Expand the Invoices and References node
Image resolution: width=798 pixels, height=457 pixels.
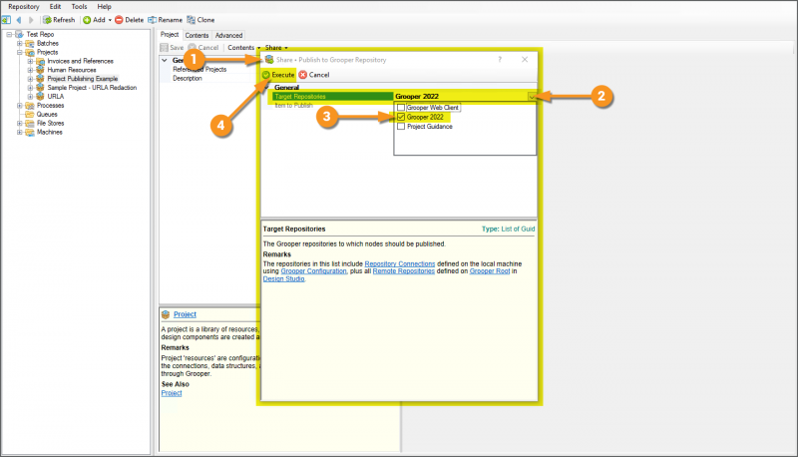point(30,61)
